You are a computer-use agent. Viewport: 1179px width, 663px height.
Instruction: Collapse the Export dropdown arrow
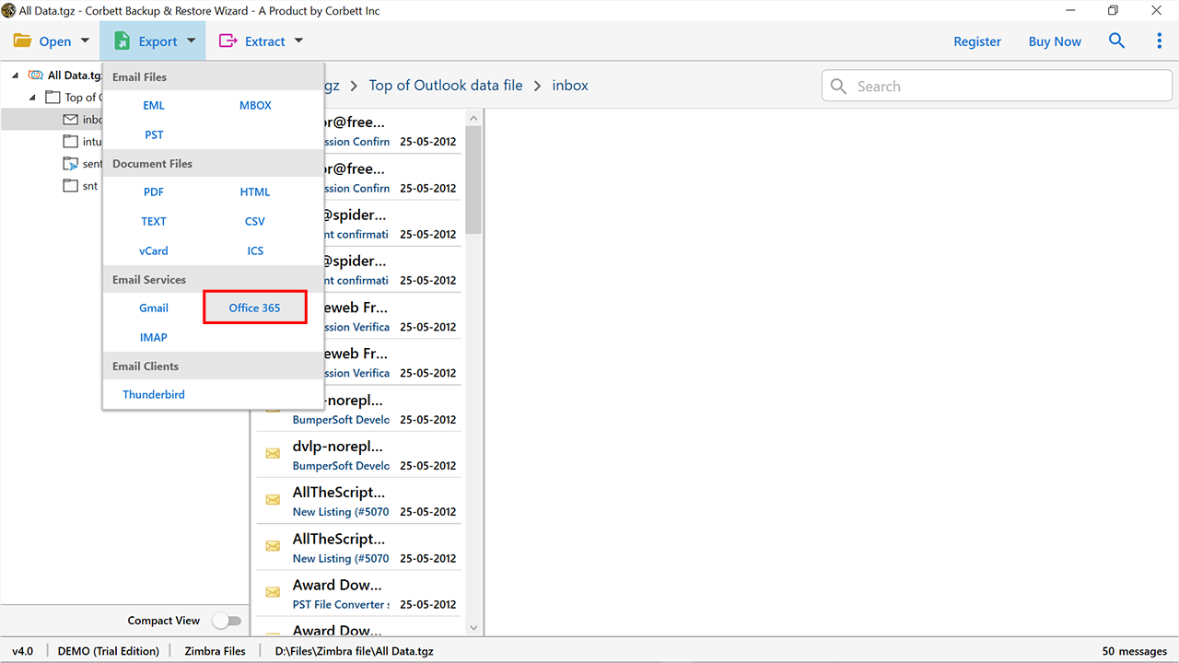tap(191, 41)
